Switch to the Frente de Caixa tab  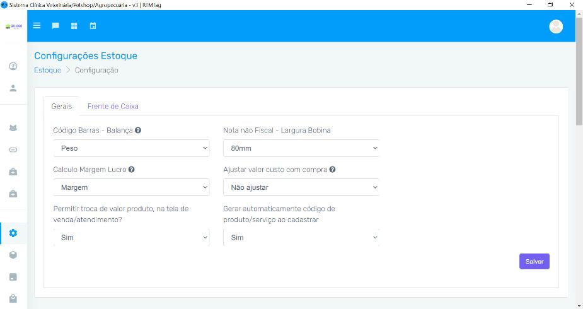point(113,107)
